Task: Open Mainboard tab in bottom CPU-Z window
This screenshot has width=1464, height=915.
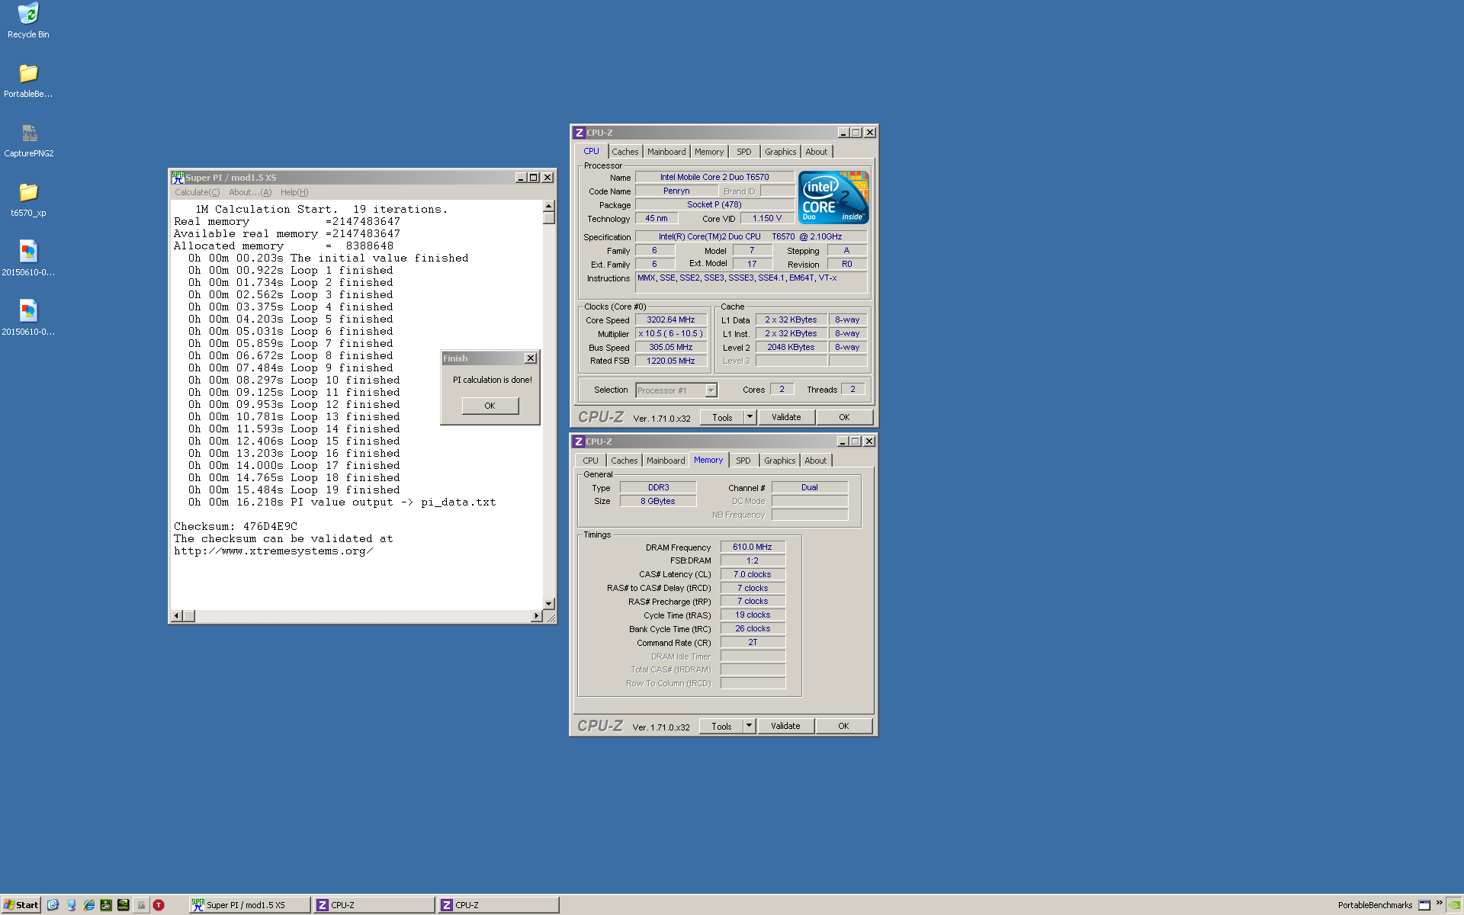Action: pyautogui.click(x=666, y=461)
